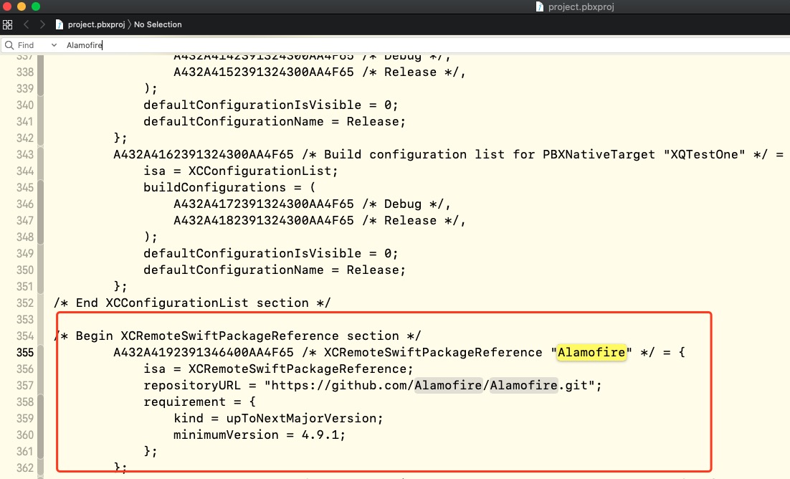Image resolution: width=790 pixels, height=479 pixels.
Task: Click A432A4172391324300AA4F65 Debug entry
Action: click(x=312, y=204)
